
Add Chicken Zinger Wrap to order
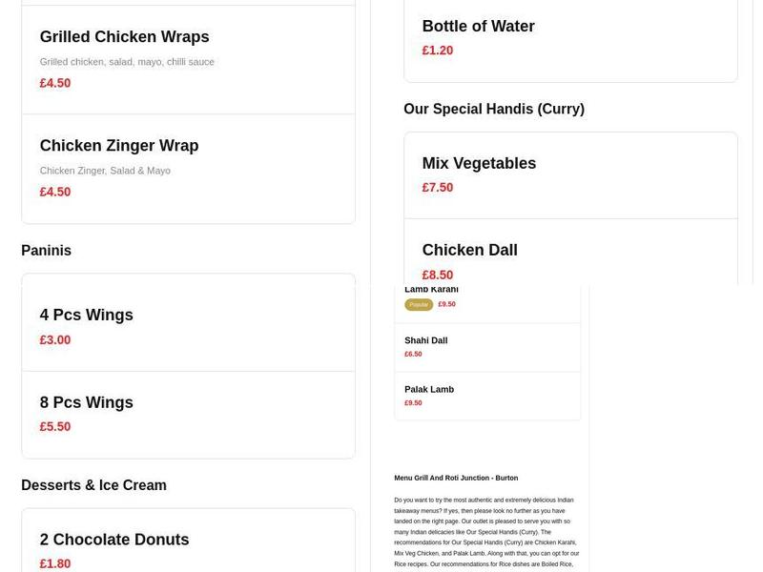click(x=119, y=146)
